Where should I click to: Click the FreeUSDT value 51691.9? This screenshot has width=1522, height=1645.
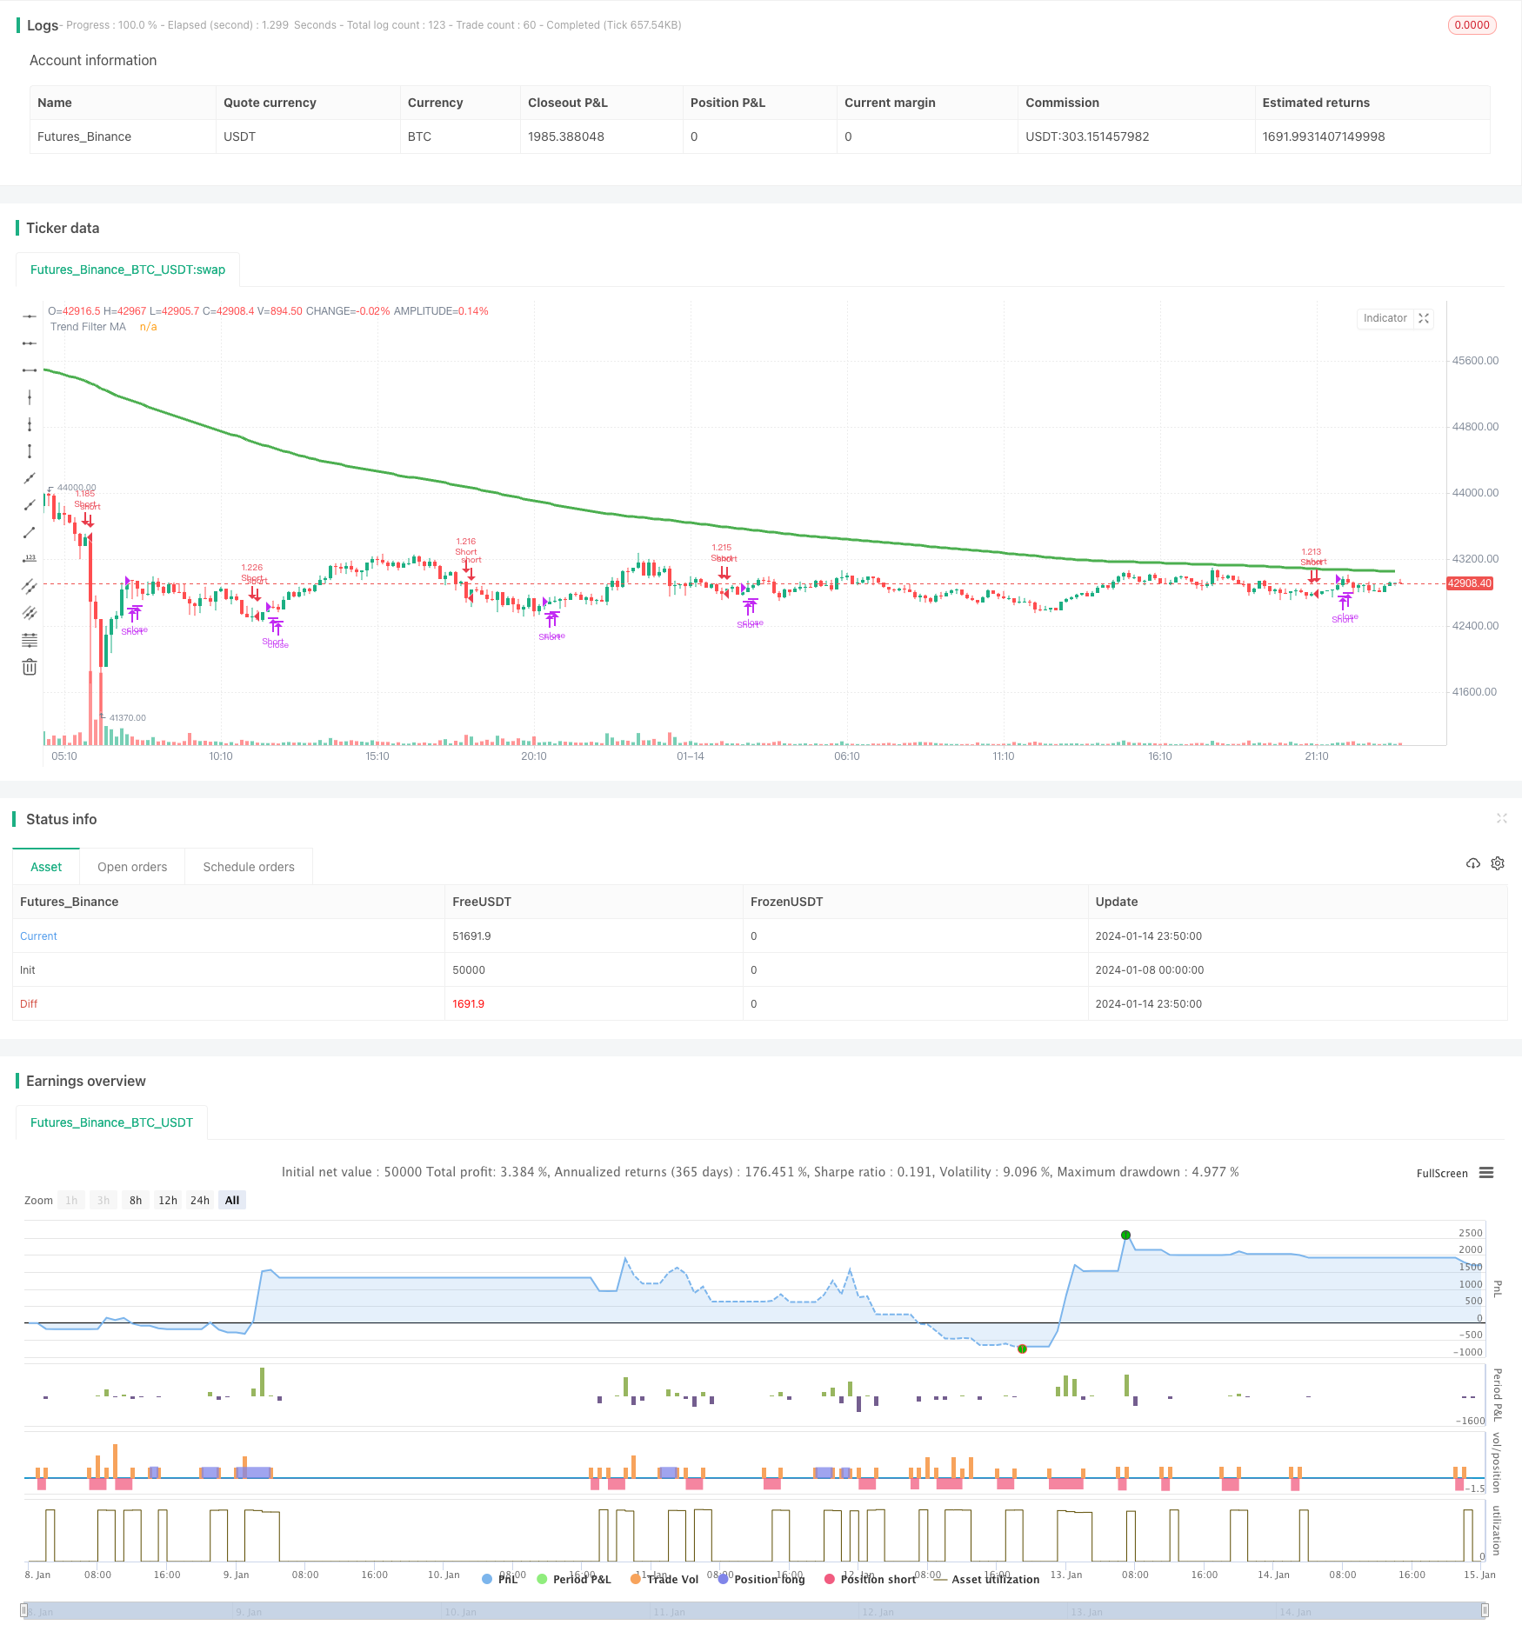tap(471, 936)
